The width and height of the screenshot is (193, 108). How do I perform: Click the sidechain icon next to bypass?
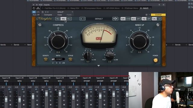pos(38,12)
